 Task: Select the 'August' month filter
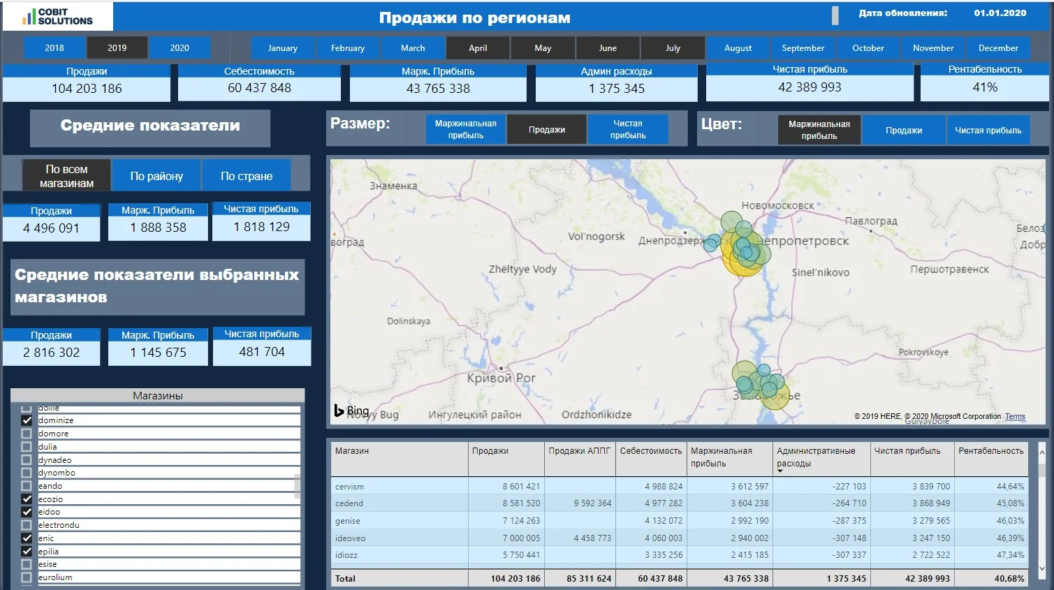[x=738, y=47]
